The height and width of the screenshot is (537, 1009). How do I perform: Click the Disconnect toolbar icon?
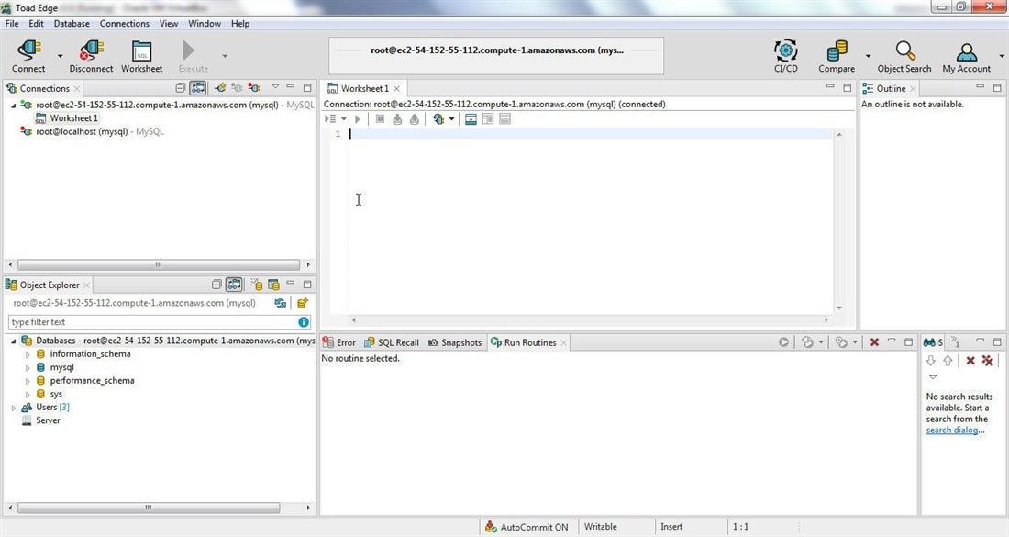click(91, 56)
